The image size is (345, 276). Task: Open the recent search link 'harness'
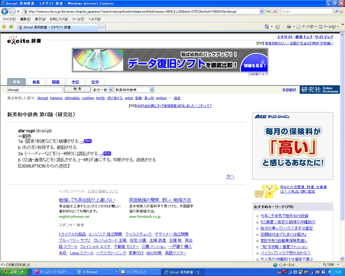(56, 98)
